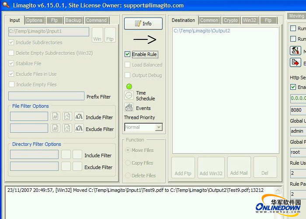Click the Test9.pdf moved log line

(136, 190)
